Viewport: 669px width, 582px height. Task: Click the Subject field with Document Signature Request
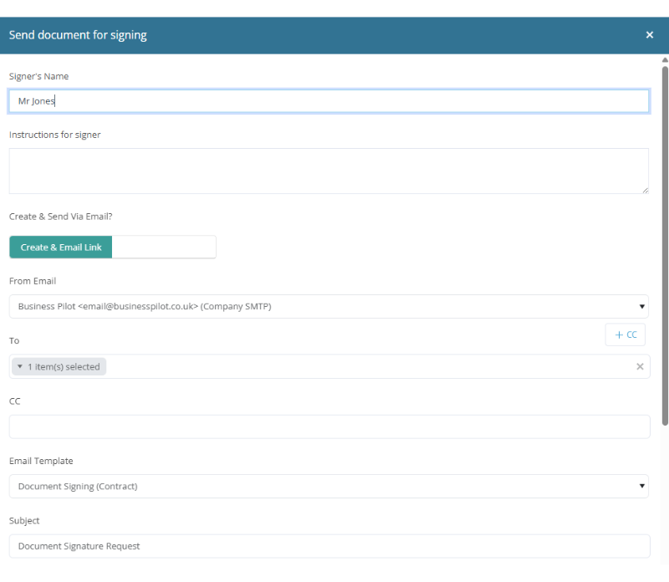click(x=329, y=546)
